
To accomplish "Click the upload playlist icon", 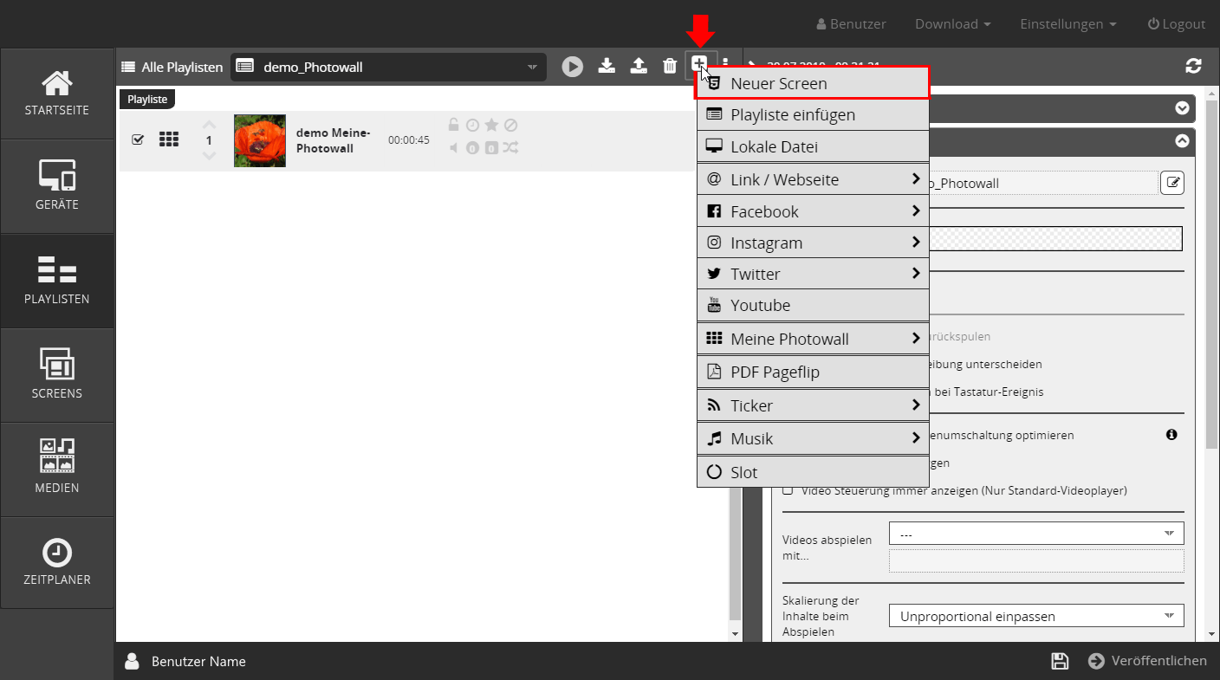I will 639,66.
